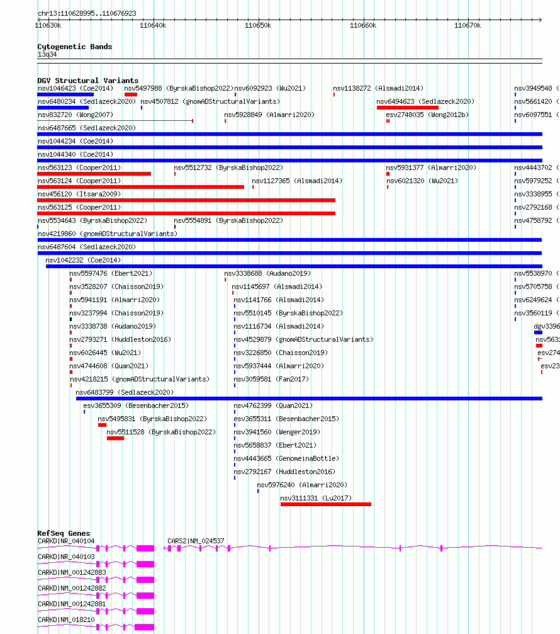Click the 110650k ruler position label
The image size is (560, 634).
258,25
